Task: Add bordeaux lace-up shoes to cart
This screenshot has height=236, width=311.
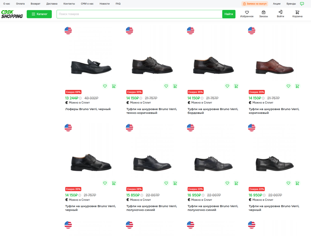Action: point(236,86)
